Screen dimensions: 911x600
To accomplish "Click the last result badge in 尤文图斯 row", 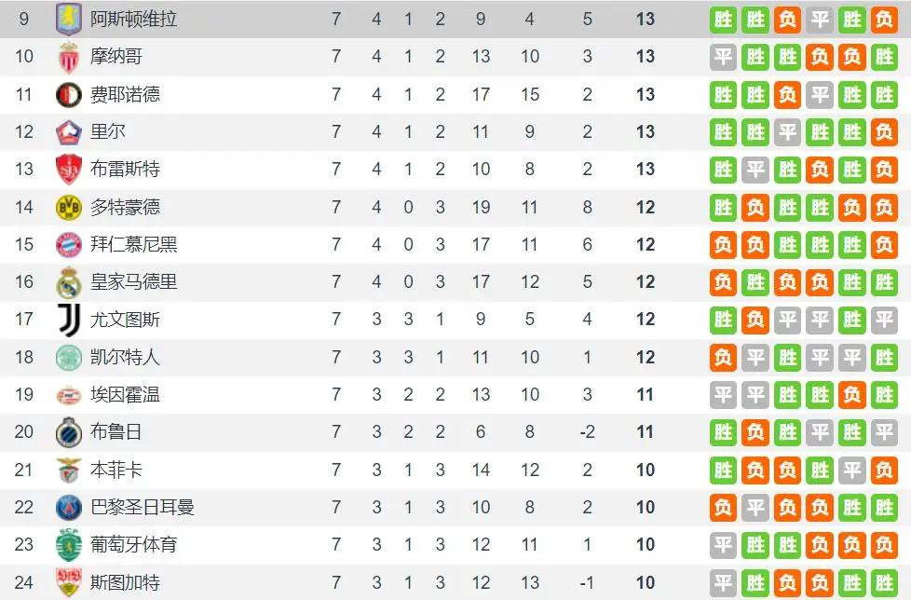I will (x=884, y=320).
